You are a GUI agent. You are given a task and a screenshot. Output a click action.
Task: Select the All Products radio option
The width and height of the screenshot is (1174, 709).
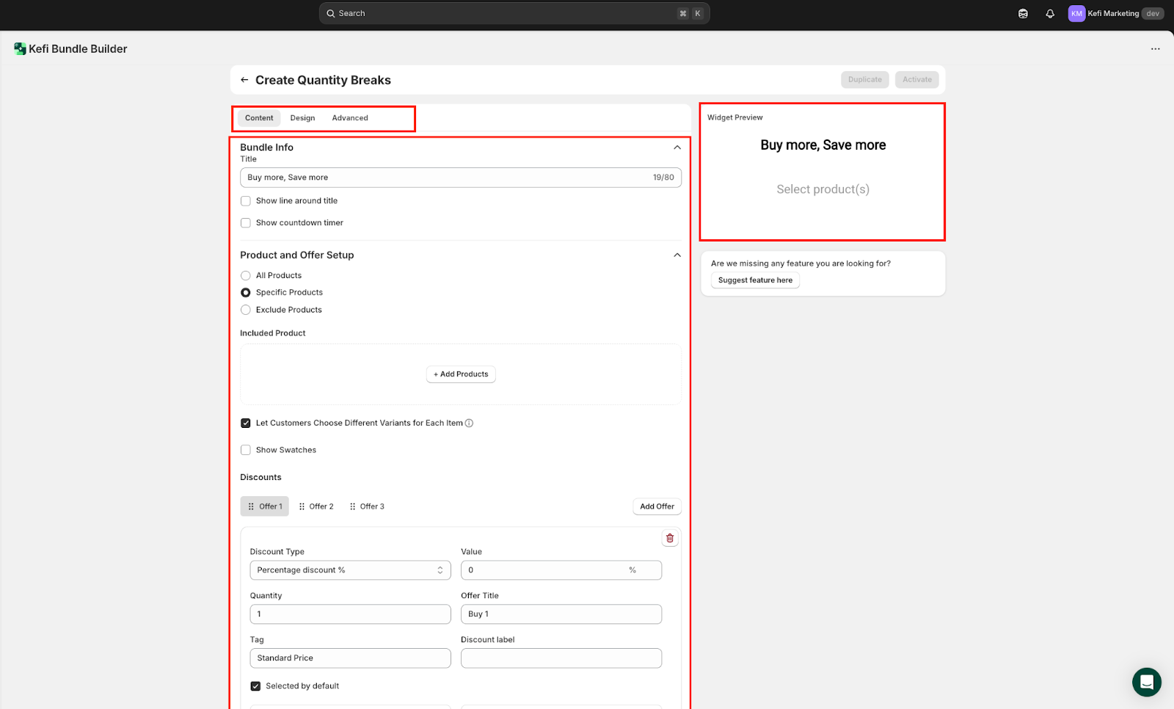coord(246,276)
